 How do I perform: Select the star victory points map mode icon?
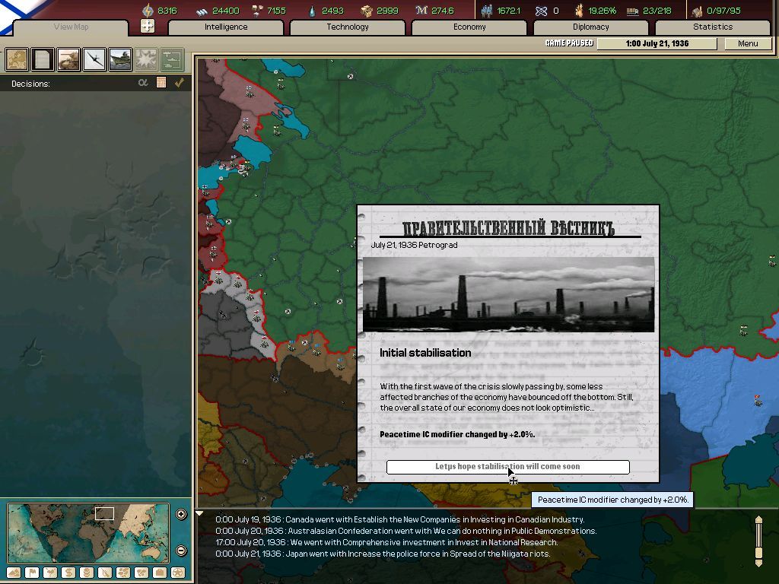[x=178, y=573]
